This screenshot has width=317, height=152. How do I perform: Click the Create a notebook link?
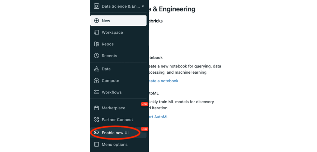(x=163, y=81)
